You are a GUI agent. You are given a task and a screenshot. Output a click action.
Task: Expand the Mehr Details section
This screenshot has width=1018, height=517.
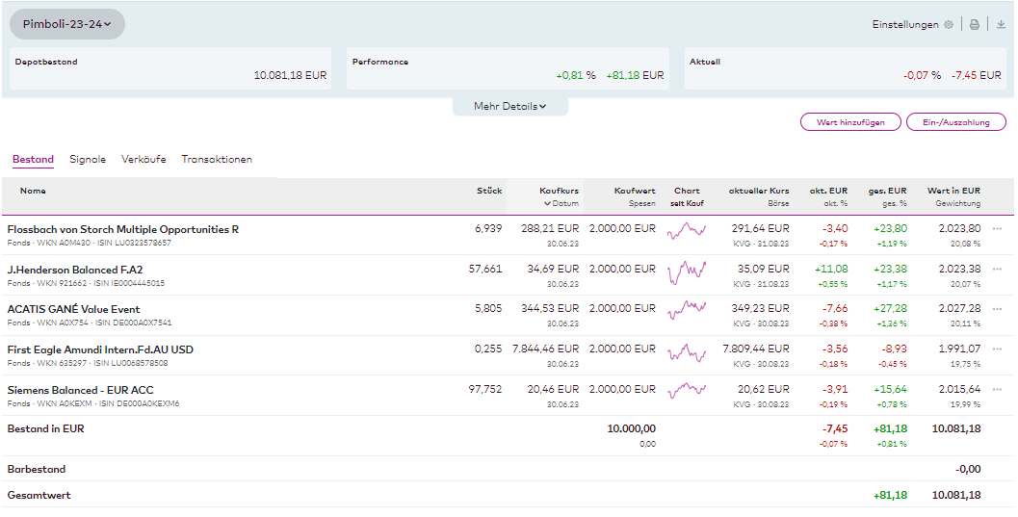click(509, 107)
